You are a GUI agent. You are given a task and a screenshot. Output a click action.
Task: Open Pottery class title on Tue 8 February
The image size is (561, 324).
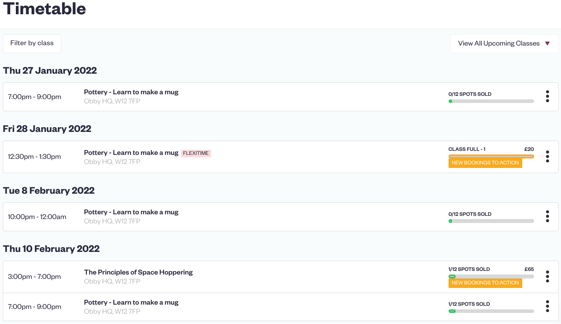point(131,212)
